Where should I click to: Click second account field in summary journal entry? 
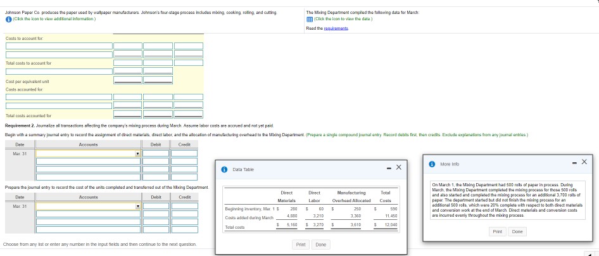(x=88, y=161)
